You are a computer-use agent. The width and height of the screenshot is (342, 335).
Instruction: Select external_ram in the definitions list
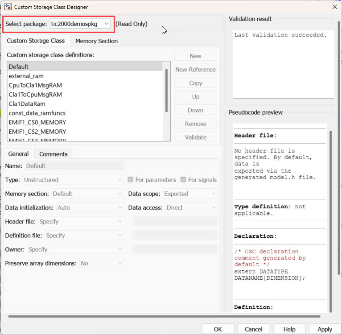tap(85, 76)
